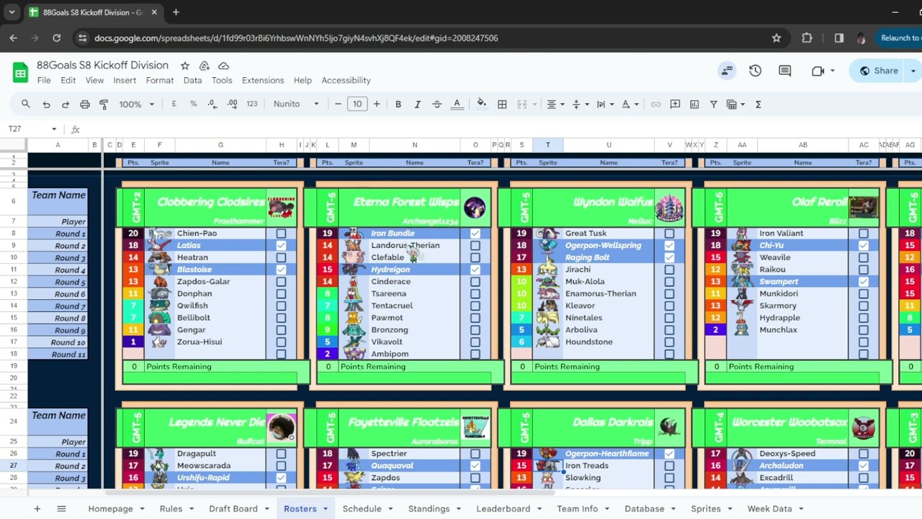Image resolution: width=922 pixels, height=519 pixels.
Task: Open the Rosters sheet tab menu arrow
Action: coord(325,510)
